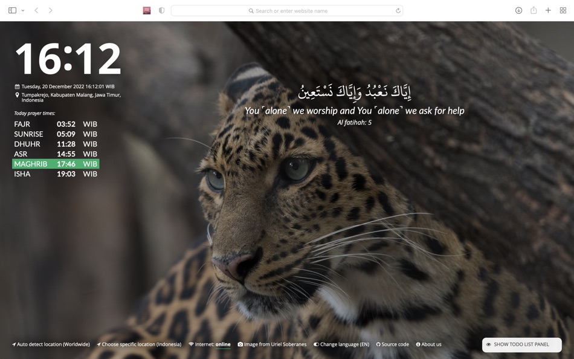574x359 pixels.
Task: Open the Source code link
Action: [x=392, y=344]
